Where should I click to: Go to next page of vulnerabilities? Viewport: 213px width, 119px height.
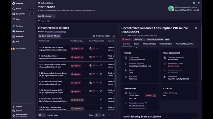[114, 115]
